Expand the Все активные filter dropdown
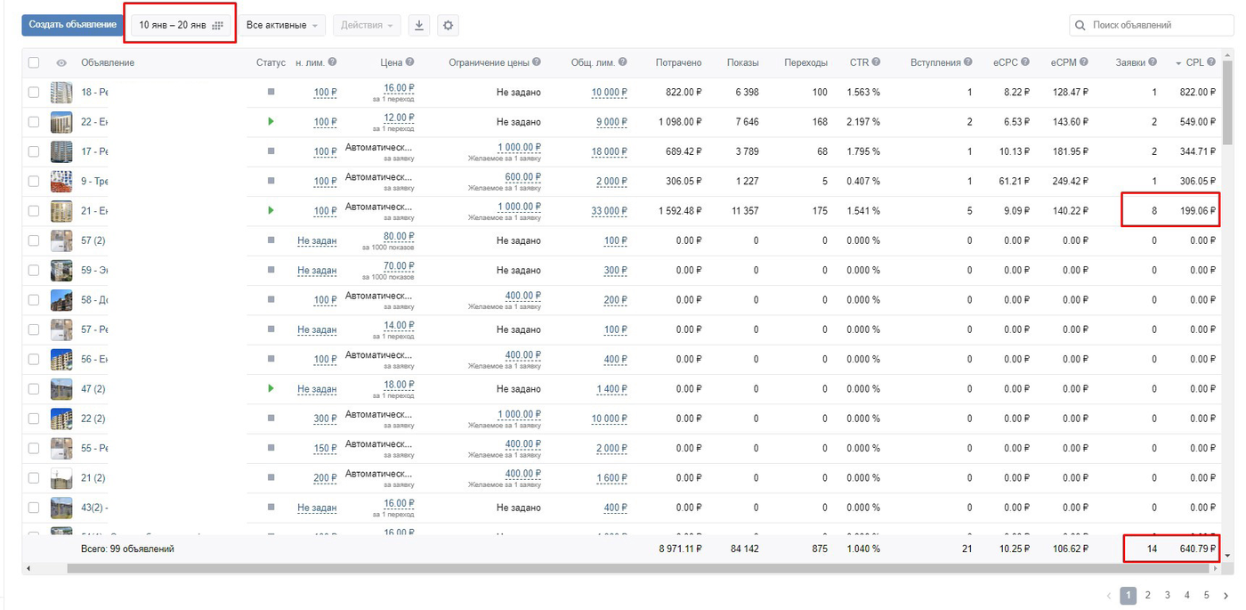The width and height of the screenshot is (1246, 610). [x=281, y=25]
